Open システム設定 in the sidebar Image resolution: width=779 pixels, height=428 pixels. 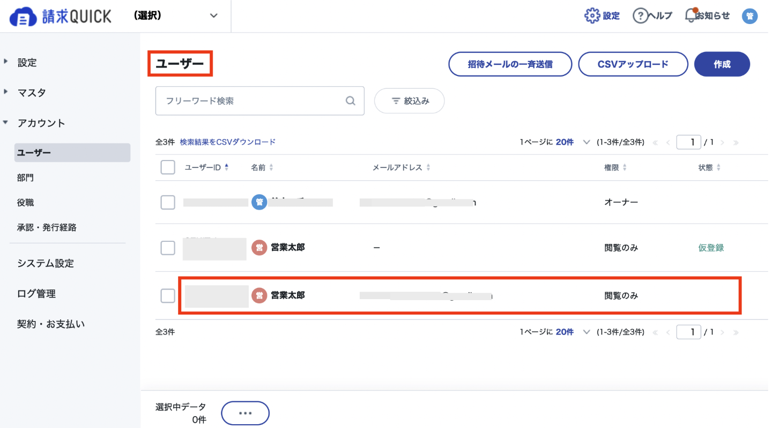[x=46, y=263]
